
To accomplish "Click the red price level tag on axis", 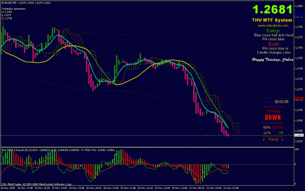I will (x=299, y=99).
